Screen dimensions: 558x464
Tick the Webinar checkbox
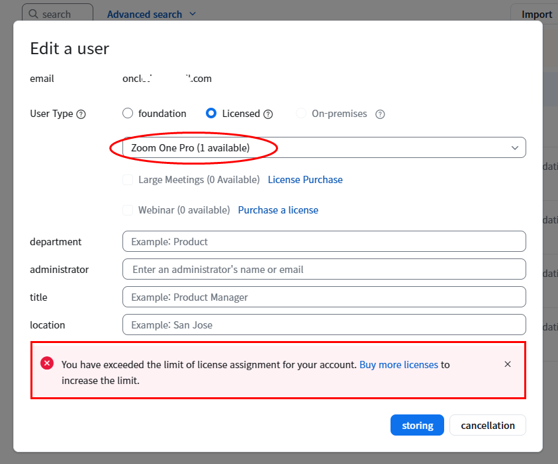128,210
